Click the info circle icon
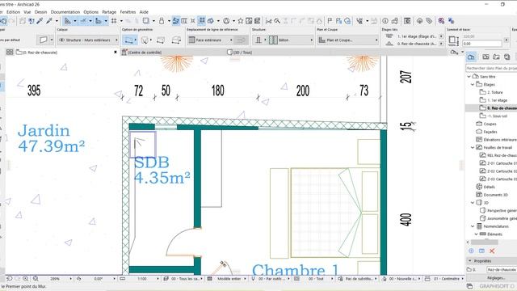517x291 pixels. [385, 21]
